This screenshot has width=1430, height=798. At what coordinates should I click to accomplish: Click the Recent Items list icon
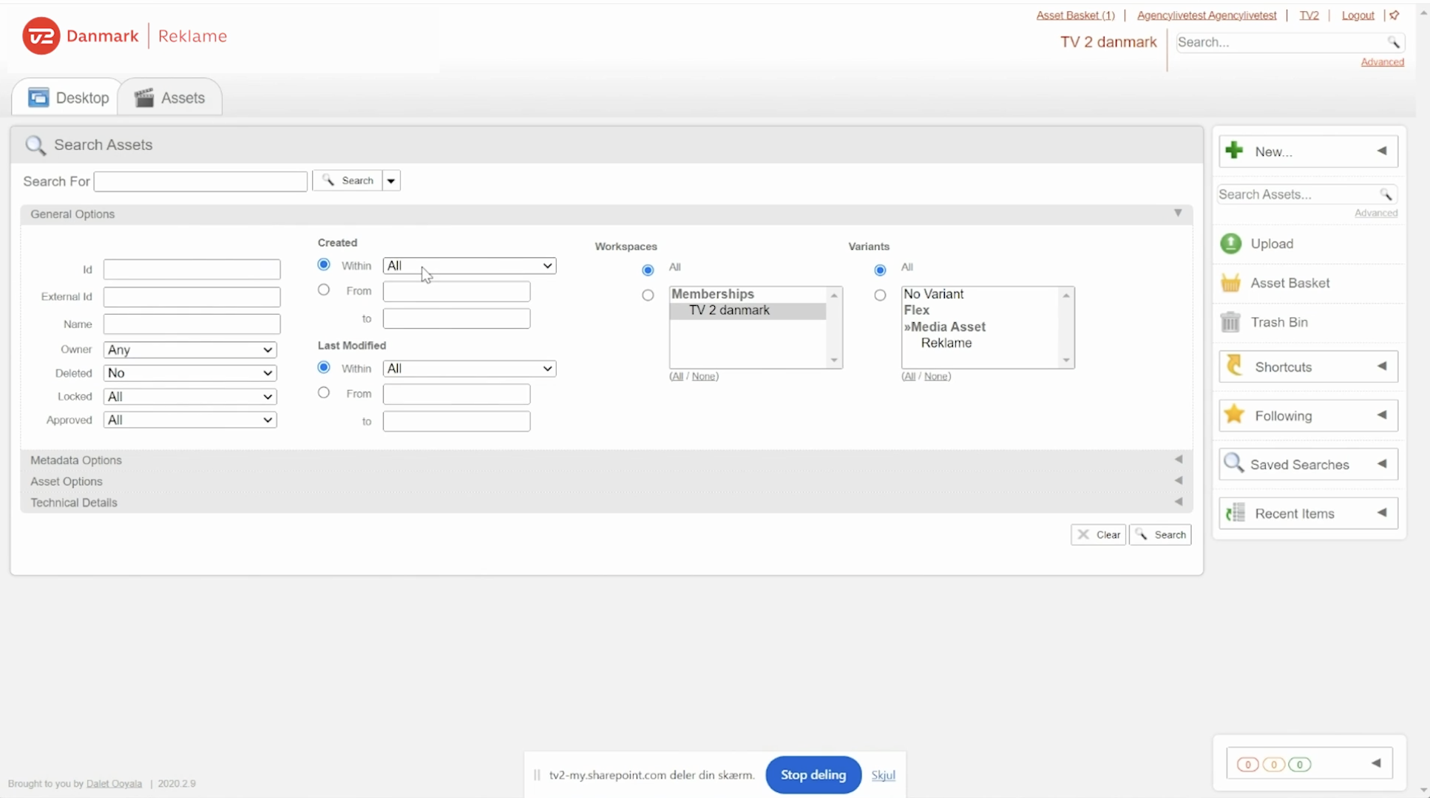(x=1235, y=513)
